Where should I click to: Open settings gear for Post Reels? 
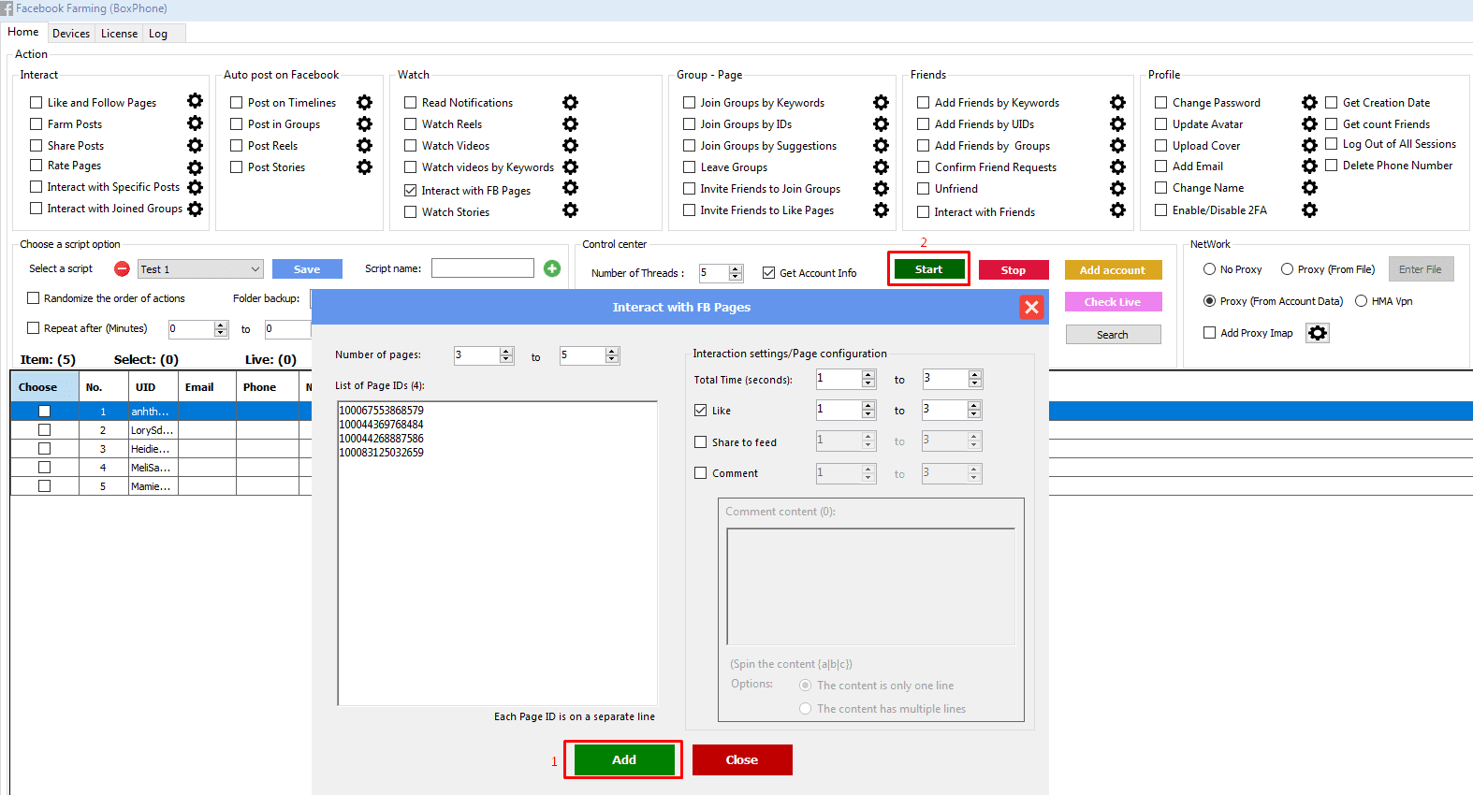click(x=364, y=145)
